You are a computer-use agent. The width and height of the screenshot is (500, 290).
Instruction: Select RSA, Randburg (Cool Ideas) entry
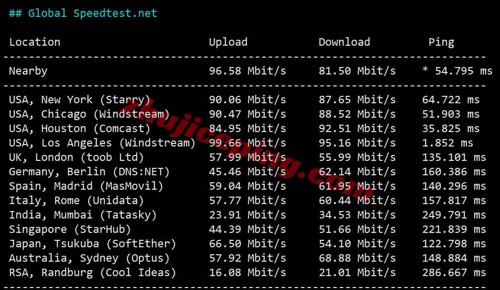[x=92, y=273]
